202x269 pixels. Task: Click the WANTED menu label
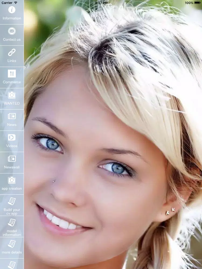(12, 103)
